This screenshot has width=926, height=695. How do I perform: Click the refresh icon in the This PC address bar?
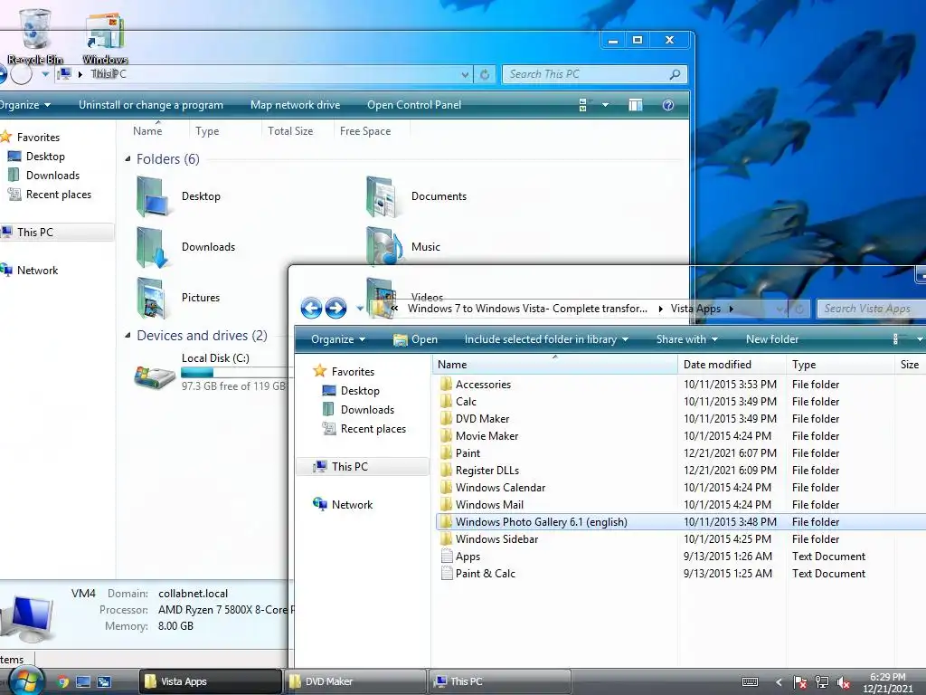[x=485, y=74]
